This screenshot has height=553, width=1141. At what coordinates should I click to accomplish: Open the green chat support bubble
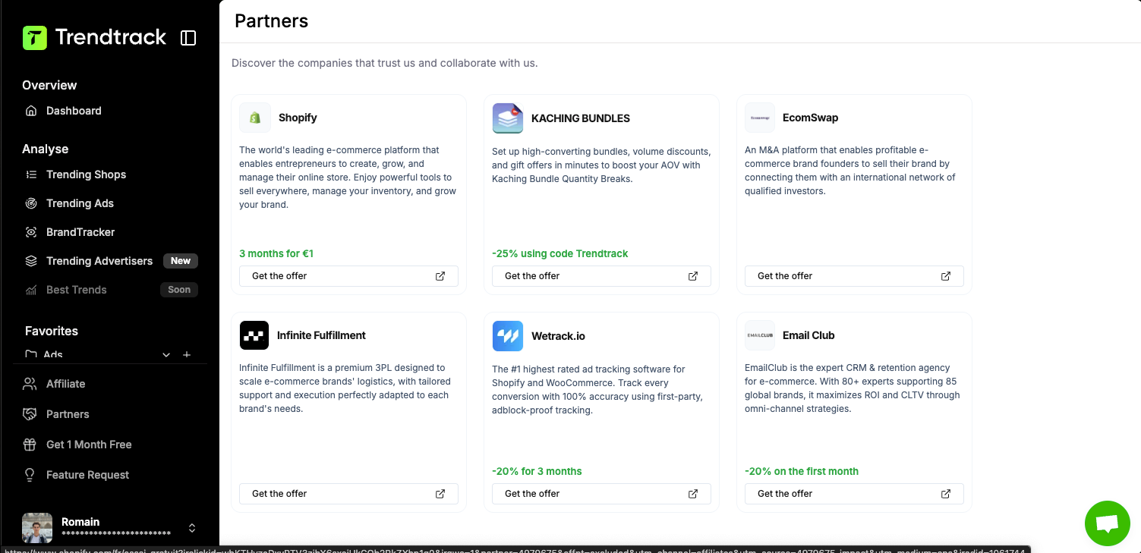(1108, 523)
